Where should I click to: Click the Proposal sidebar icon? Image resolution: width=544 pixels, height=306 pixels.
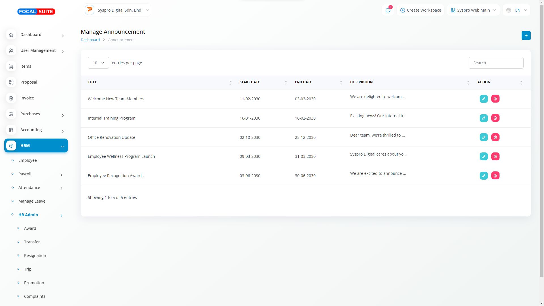point(11,82)
